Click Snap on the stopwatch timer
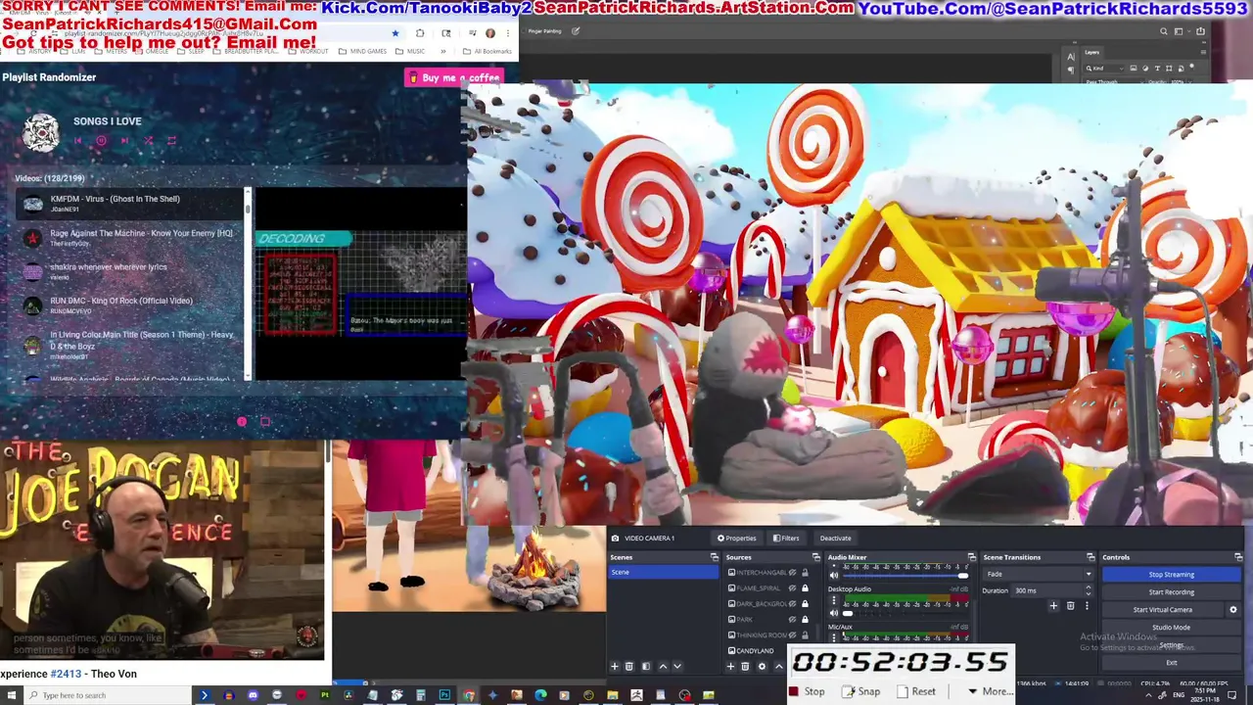Screen dimensions: 1253x705 (860, 691)
